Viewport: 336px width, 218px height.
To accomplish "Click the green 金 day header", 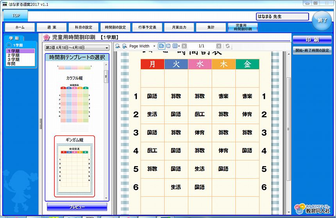I will [x=247, y=64].
